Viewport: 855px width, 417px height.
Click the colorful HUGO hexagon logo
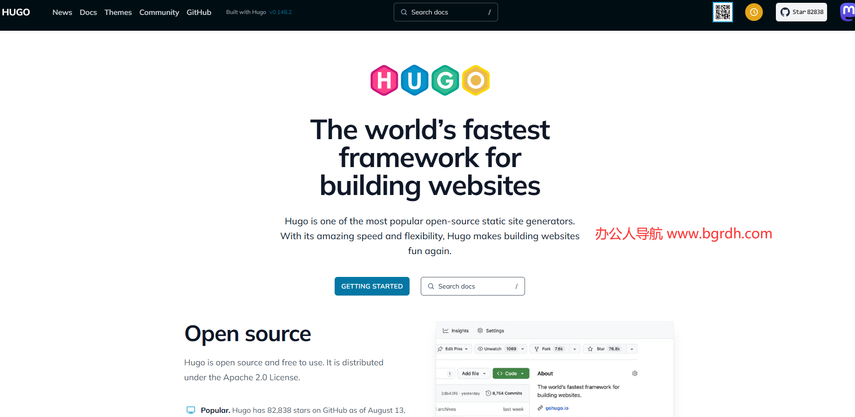point(430,81)
